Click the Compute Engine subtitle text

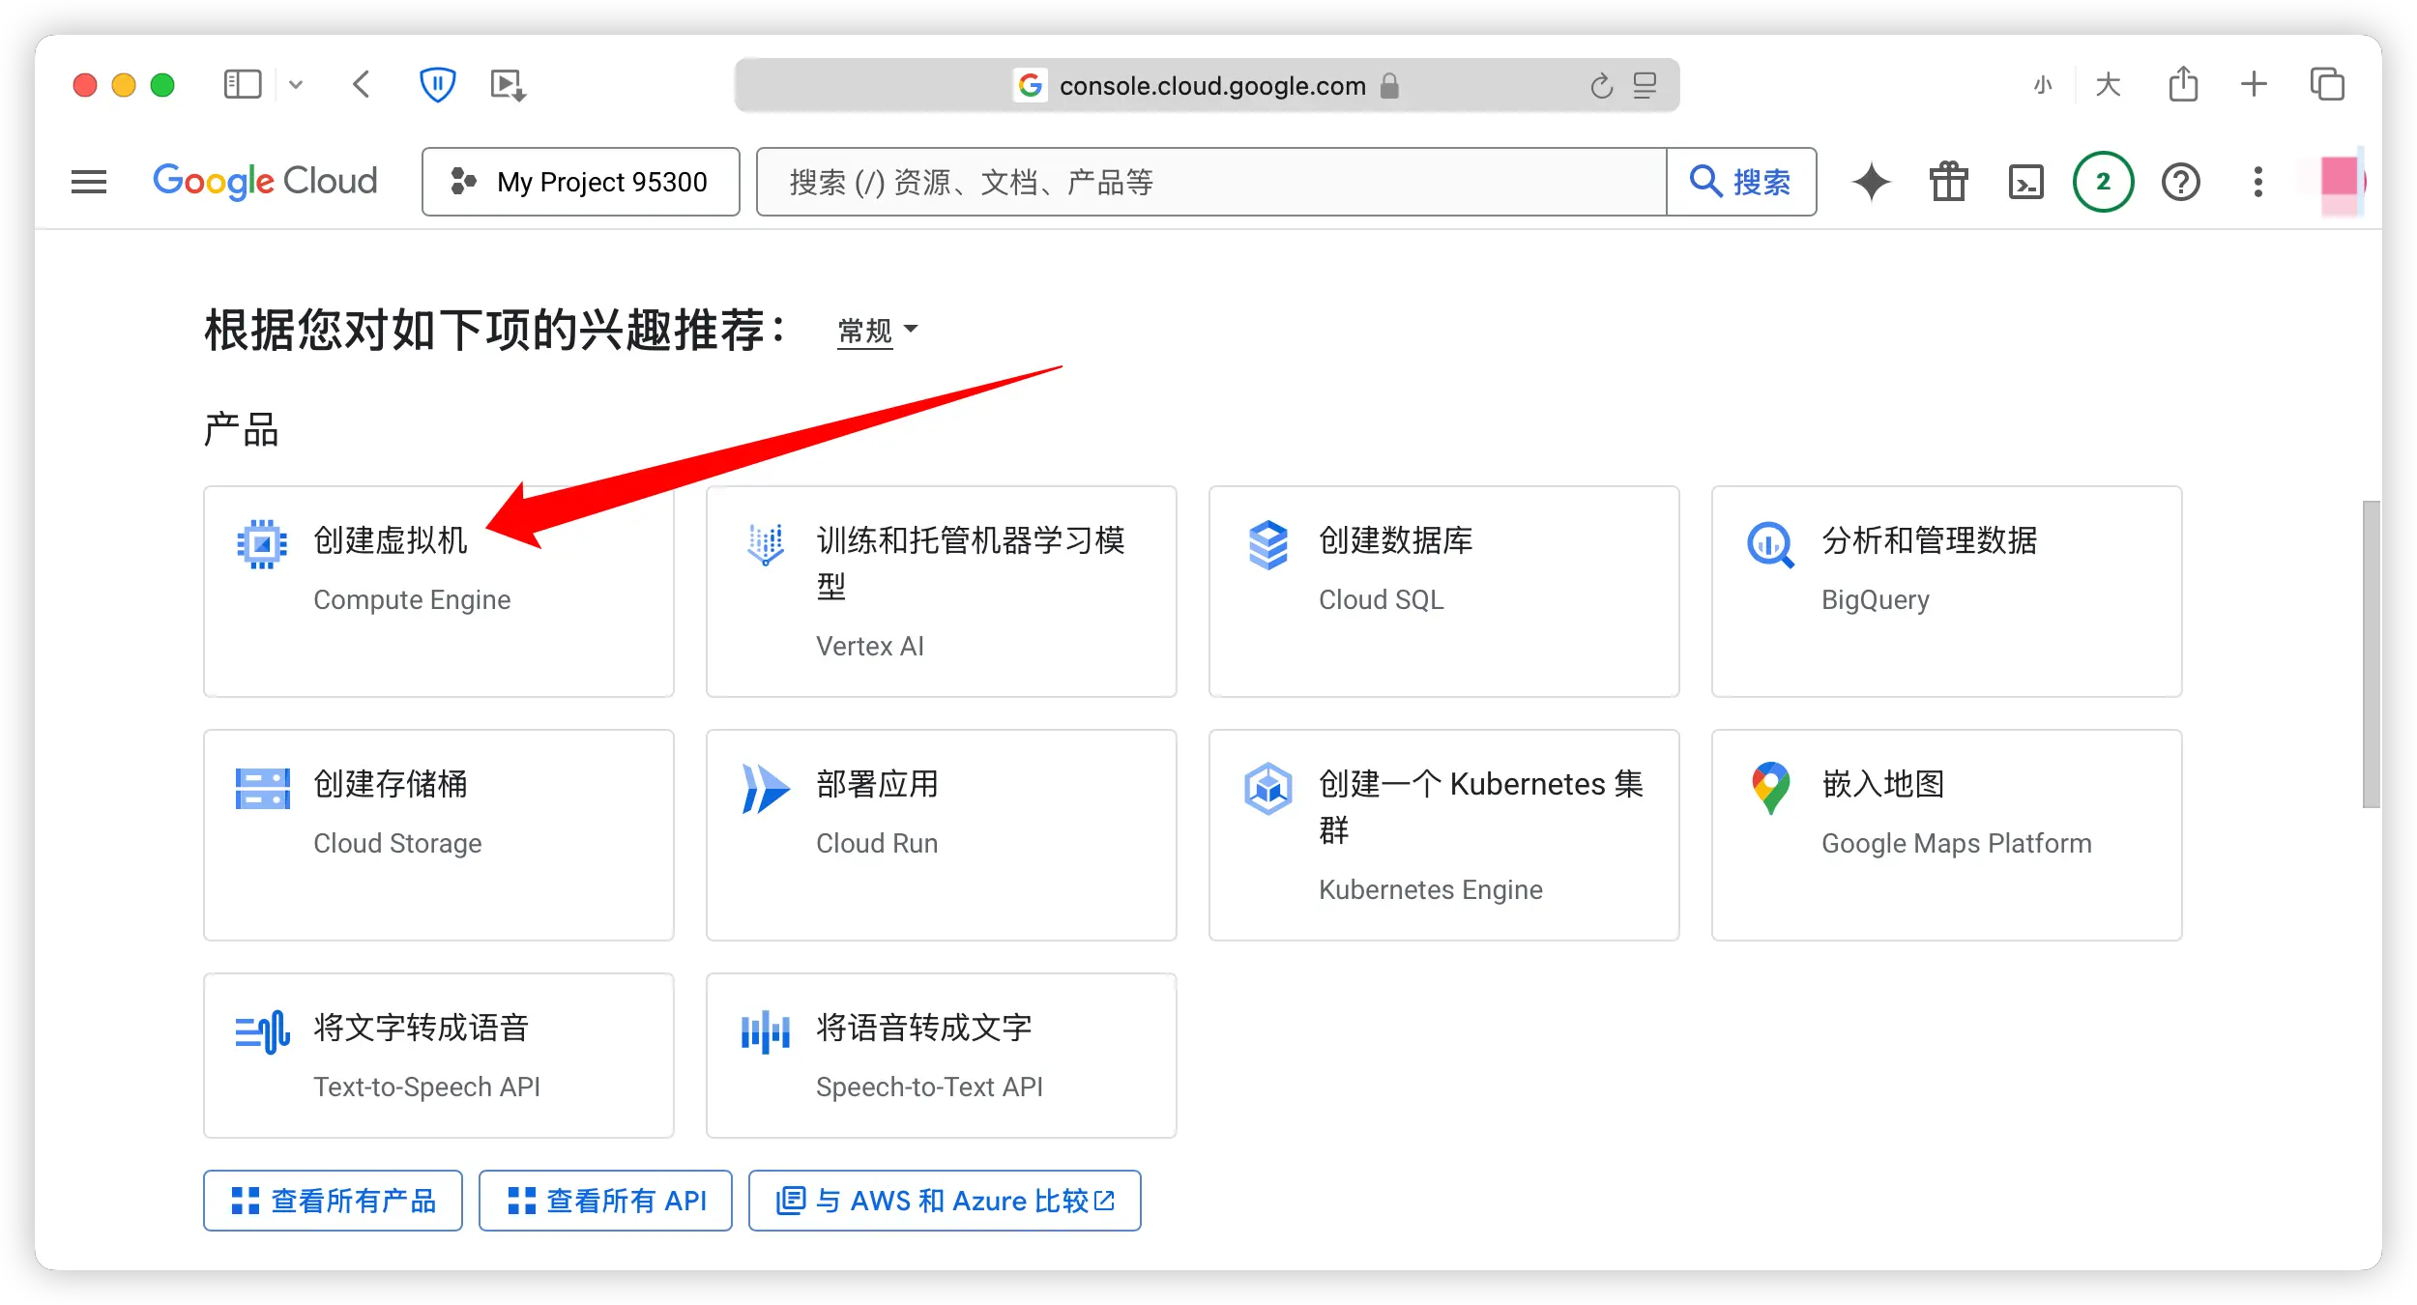pos(412,600)
